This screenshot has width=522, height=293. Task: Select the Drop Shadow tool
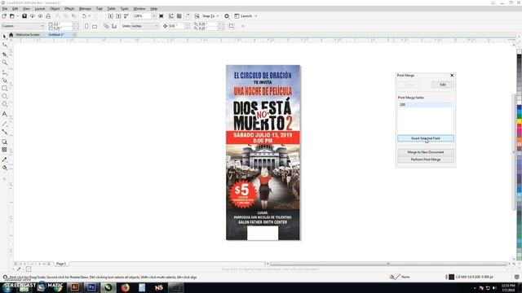[5, 142]
